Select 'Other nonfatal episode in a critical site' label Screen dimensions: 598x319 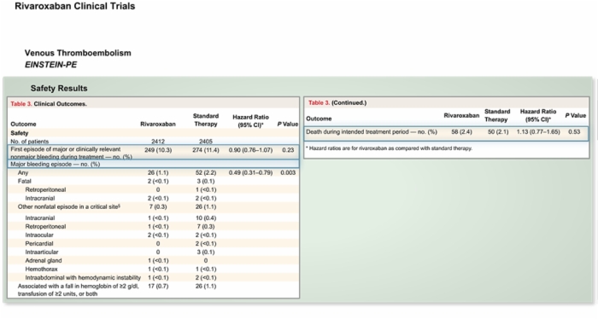coord(68,206)
